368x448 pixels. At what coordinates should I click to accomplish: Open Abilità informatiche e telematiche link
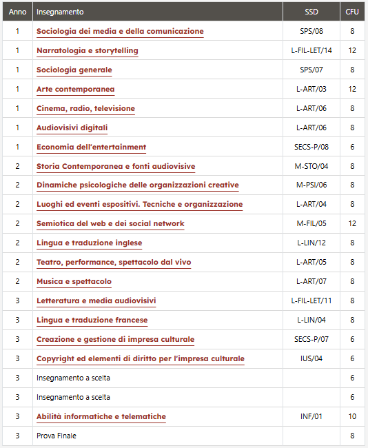tap(101, 416)
